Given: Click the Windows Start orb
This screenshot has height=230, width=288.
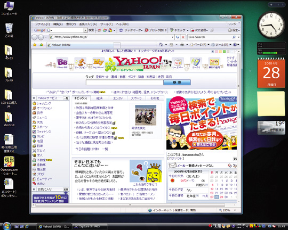Looking at the screenshot, I should click(6, 226).
